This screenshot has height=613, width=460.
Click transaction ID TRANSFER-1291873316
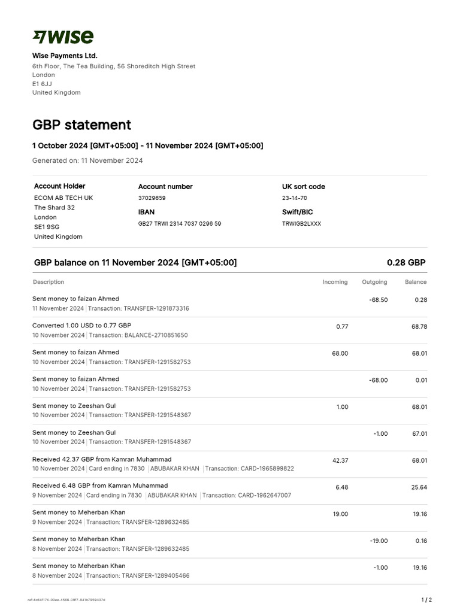click(156, 309)
